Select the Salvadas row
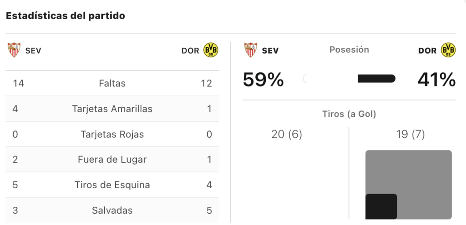 (112, 210)
